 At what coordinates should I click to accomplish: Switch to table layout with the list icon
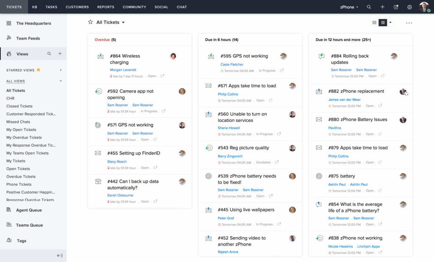374,22
